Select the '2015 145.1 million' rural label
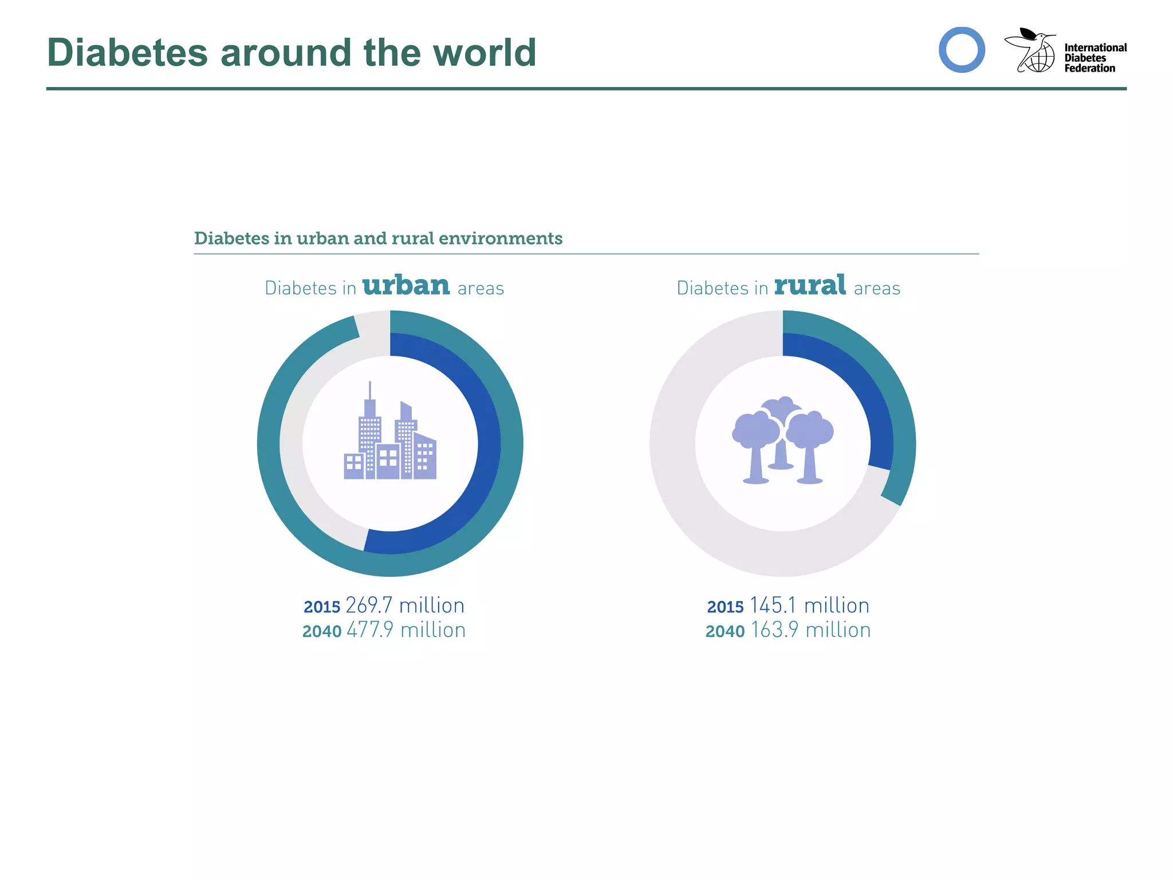This screenshot has height=880, width=1173. 788,606
